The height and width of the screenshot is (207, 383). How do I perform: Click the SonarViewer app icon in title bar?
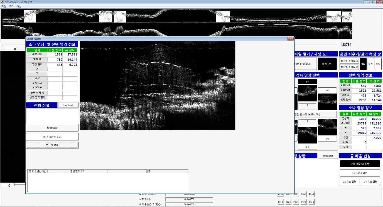coord(2,2)
